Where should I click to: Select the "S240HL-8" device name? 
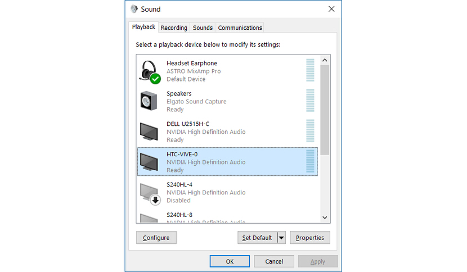[x=179, y=215]
